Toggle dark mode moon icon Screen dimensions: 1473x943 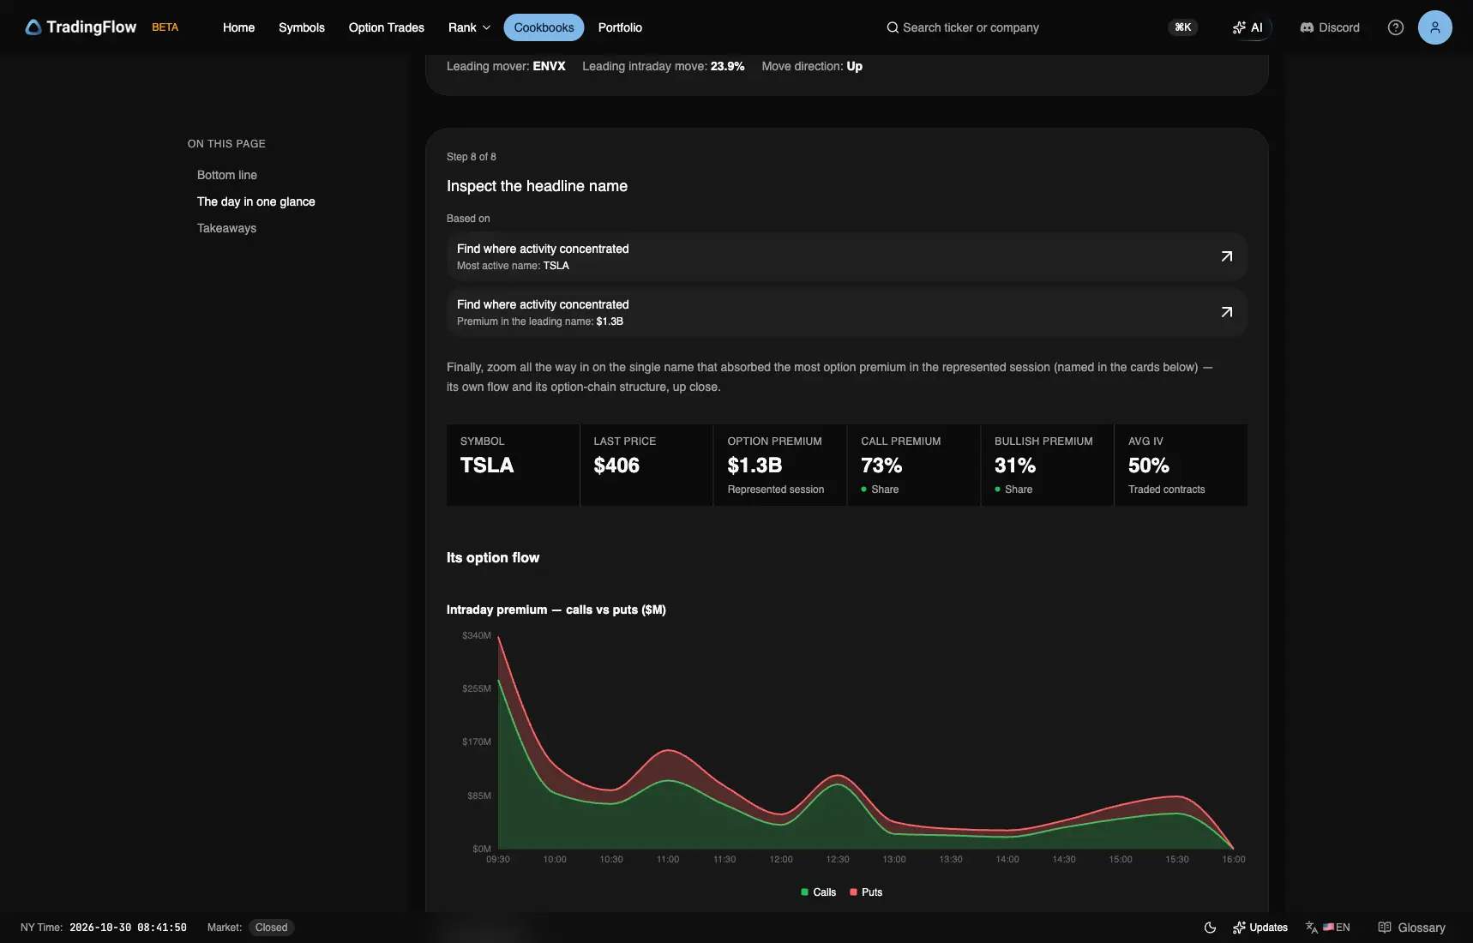click(1211, 928)
